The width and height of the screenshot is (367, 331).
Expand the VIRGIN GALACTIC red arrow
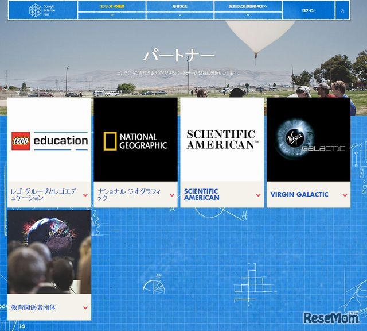[x=345, y=195]
